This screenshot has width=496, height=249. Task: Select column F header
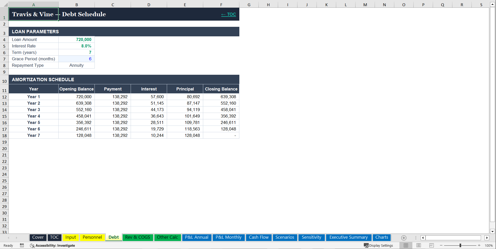pyautogui.click(x=221, y=5)
